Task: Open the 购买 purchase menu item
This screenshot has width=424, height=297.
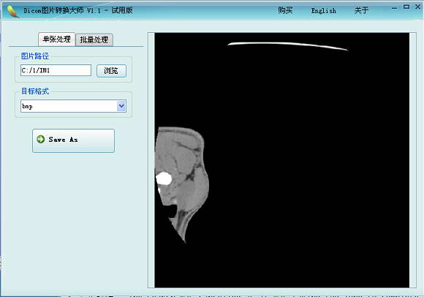Action: [285, 10]
